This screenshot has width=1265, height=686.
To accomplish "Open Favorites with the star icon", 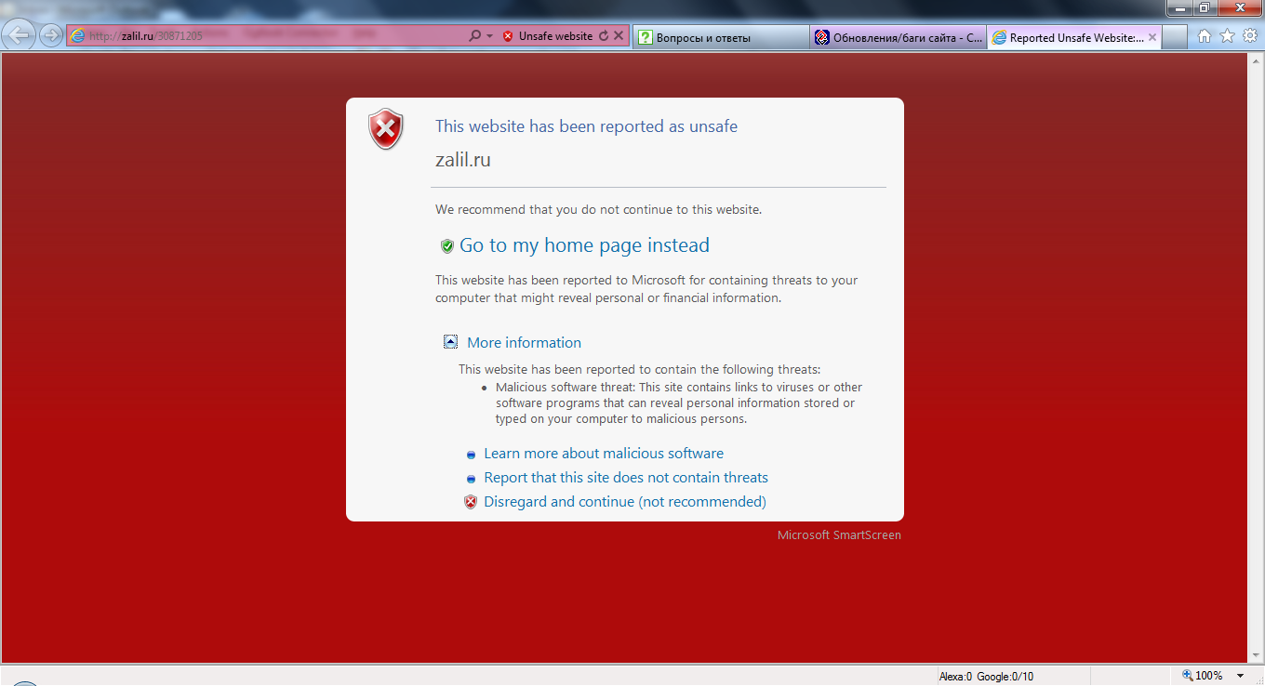I will (x=1227, y=36).
